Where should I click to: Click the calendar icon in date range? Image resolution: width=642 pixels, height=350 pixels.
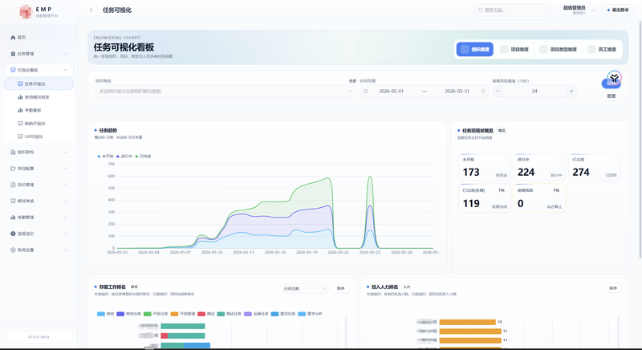(366, 91)
